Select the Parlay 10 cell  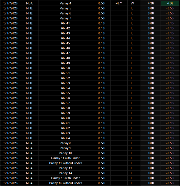pos(65,153)
